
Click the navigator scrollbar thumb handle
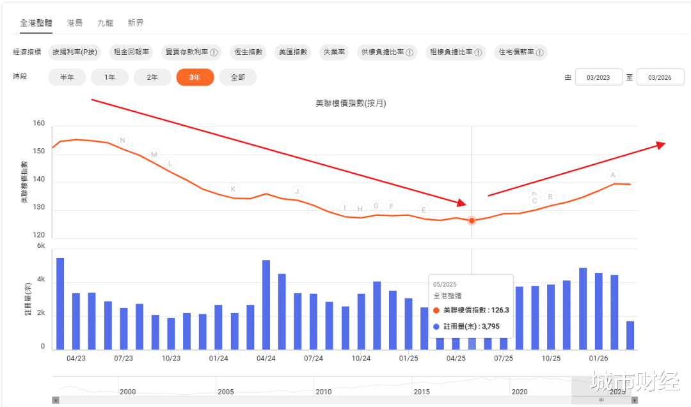[601, 400]
